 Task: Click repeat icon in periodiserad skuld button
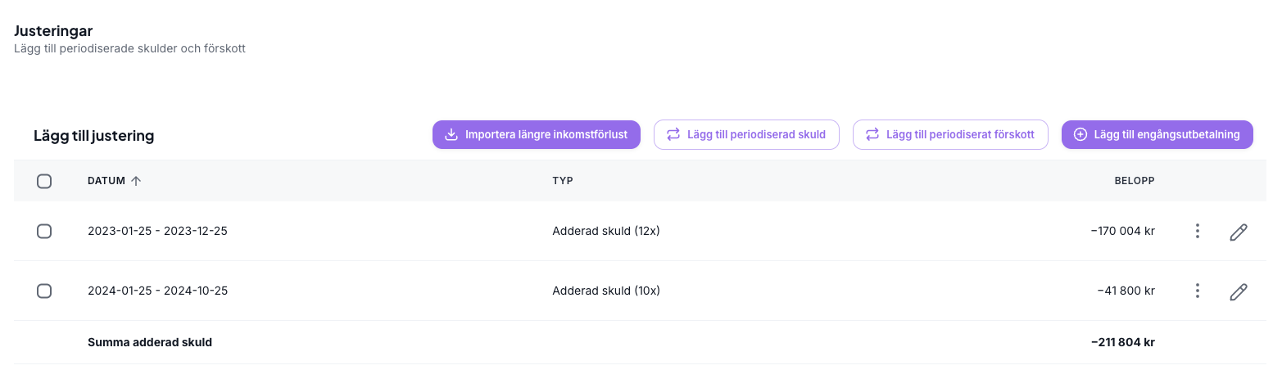coord(673,135)
